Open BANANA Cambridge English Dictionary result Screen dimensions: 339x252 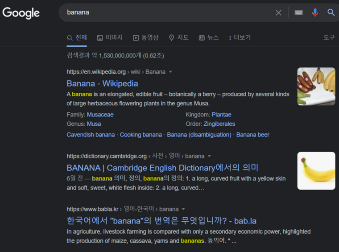click(x=162, y=168)
